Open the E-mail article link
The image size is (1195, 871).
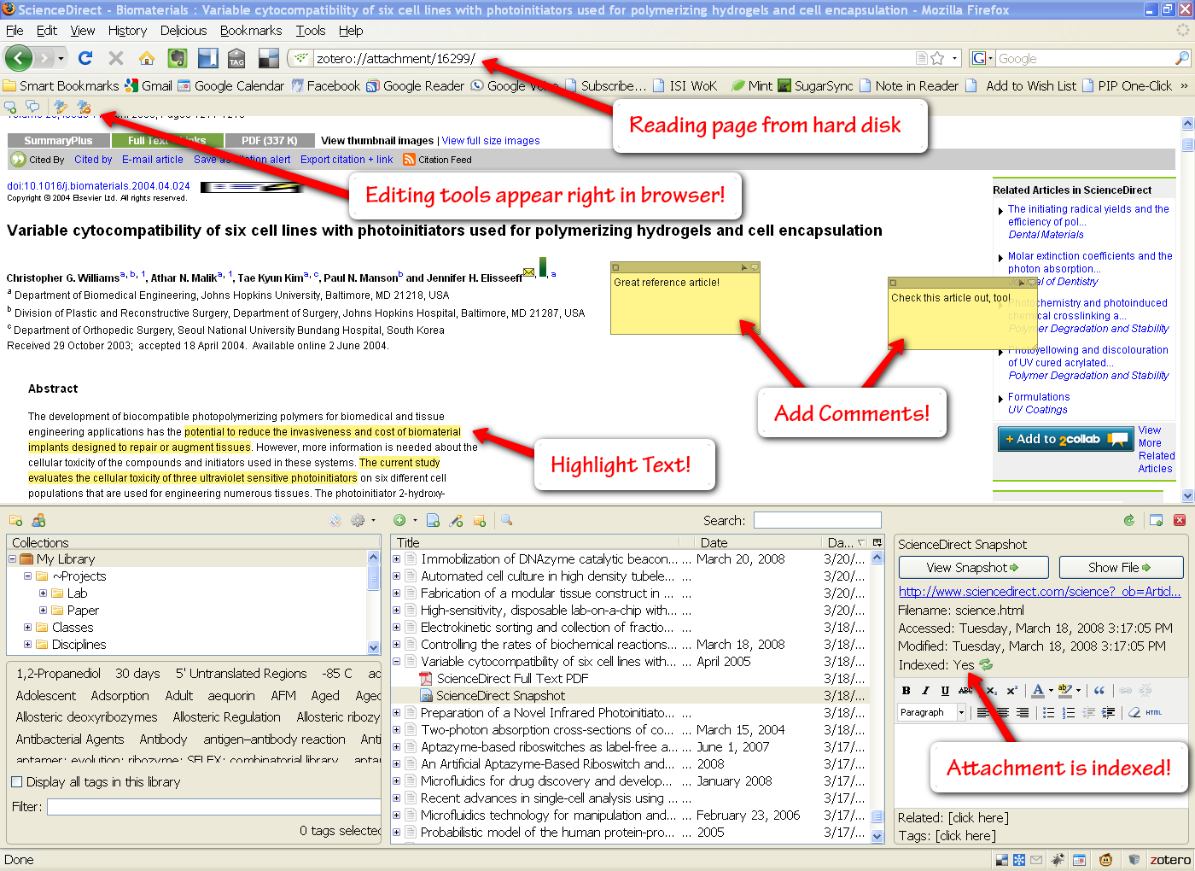tap(152, 160)
